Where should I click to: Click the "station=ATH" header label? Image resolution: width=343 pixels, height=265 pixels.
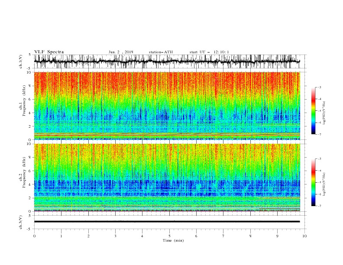[161, 52]
